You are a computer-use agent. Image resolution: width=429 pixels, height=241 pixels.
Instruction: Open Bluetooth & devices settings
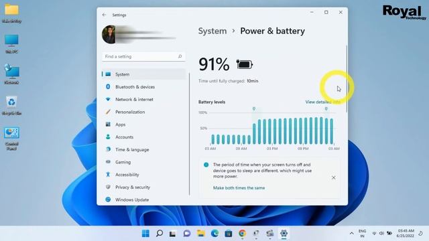pyautogui.click(x=144, y=87)
